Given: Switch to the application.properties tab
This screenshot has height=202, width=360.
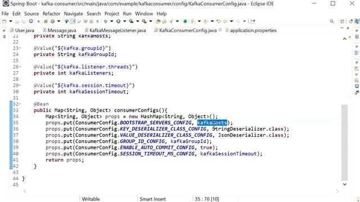Looking at the screenshot, I should (251, 30).
